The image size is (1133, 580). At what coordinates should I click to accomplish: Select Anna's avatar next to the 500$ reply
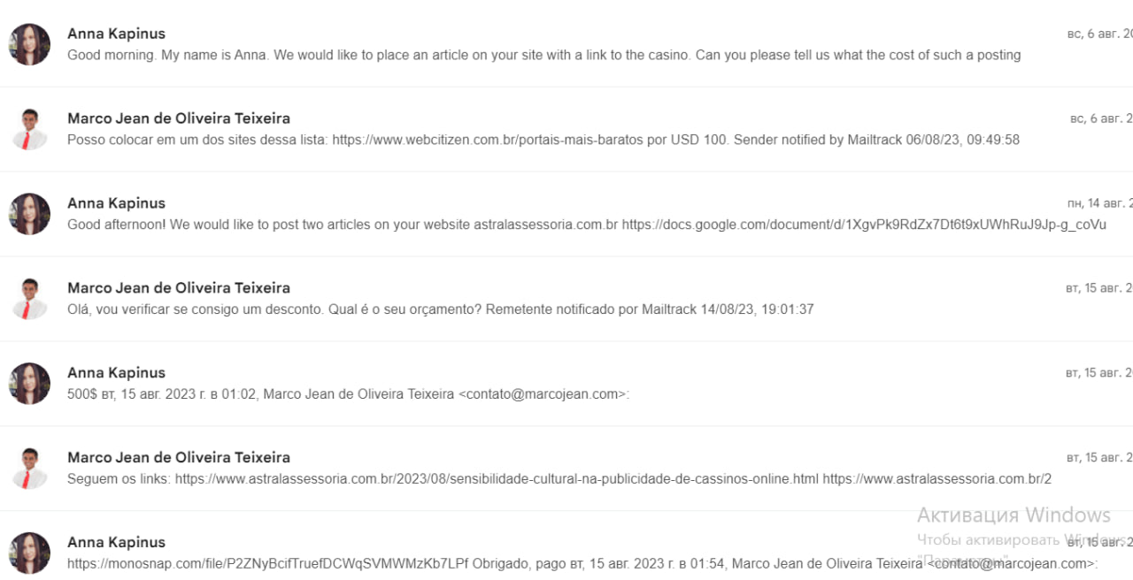(x=29, y=384)
